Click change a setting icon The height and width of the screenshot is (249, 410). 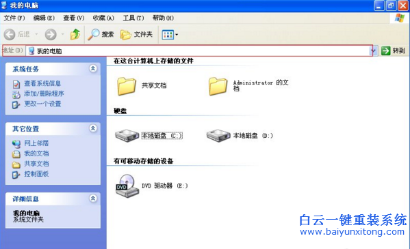pos(16,105)
